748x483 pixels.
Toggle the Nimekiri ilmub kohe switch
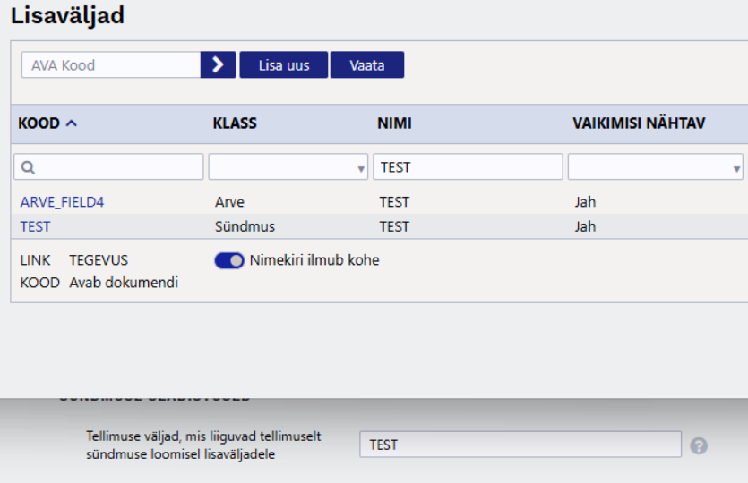(x=229, y=260)
